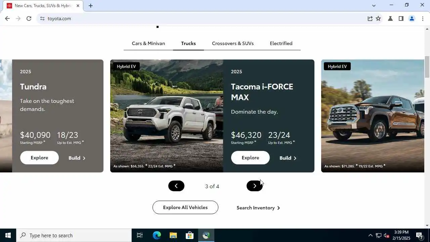This screenshot has width=430, height=242.
Task: Explore the Tacoma i-FORCE MAX
Action: (250, 158)
